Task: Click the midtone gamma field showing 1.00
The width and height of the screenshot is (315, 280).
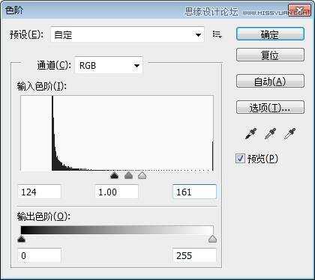Action: click(117, 192)
